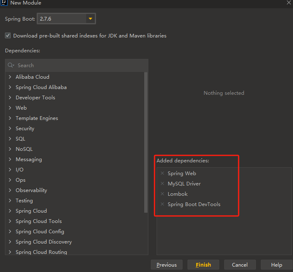
Task: Expand the Template Engines category
Action: tap(10, 118)
